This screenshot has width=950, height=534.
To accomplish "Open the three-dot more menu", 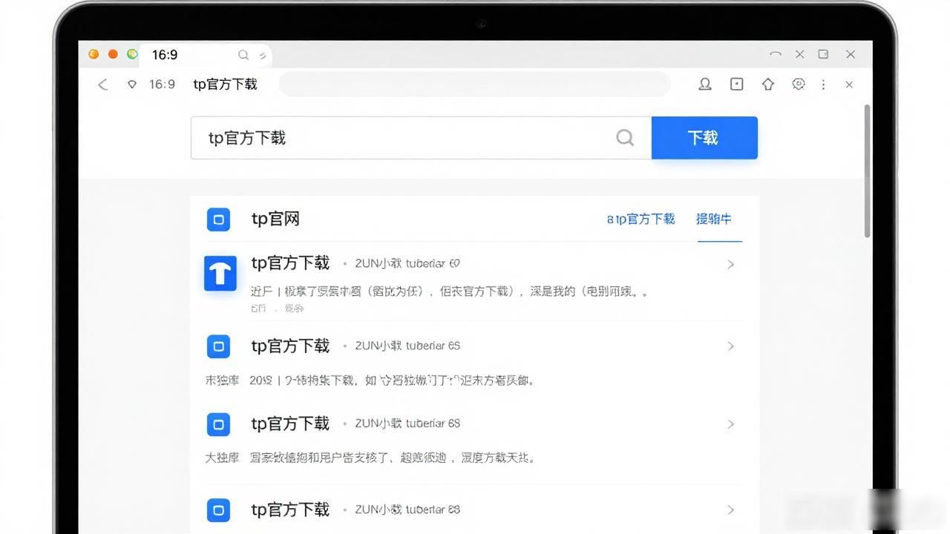I will [x=823, y=85].
